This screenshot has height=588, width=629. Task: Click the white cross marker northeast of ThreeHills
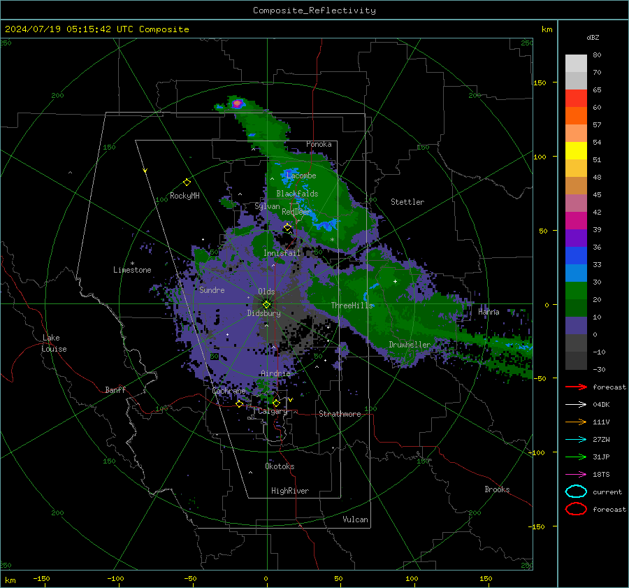[395, 281]
